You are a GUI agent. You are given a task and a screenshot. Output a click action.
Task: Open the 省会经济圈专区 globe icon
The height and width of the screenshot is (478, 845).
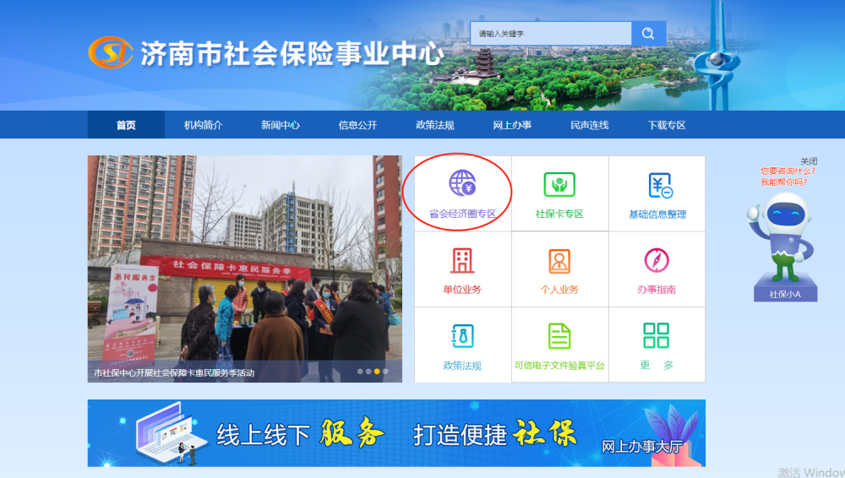coord(462,183)
